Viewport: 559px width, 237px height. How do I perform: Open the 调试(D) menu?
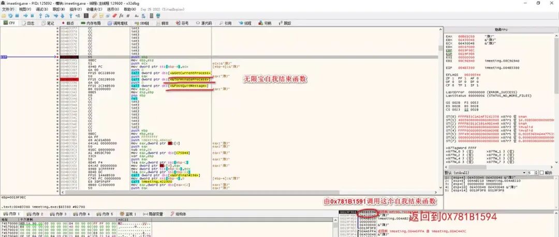click(x=42, y=9)
